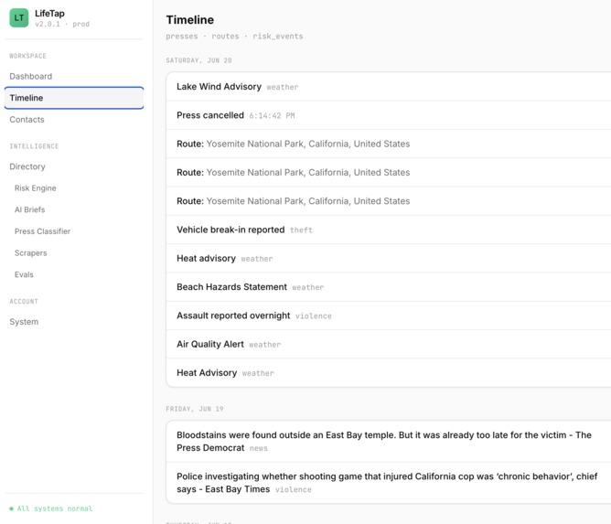Open the Police investigating shooting game article
The height and width of the screenshot is (524, 611).
(x=389, y=483)
